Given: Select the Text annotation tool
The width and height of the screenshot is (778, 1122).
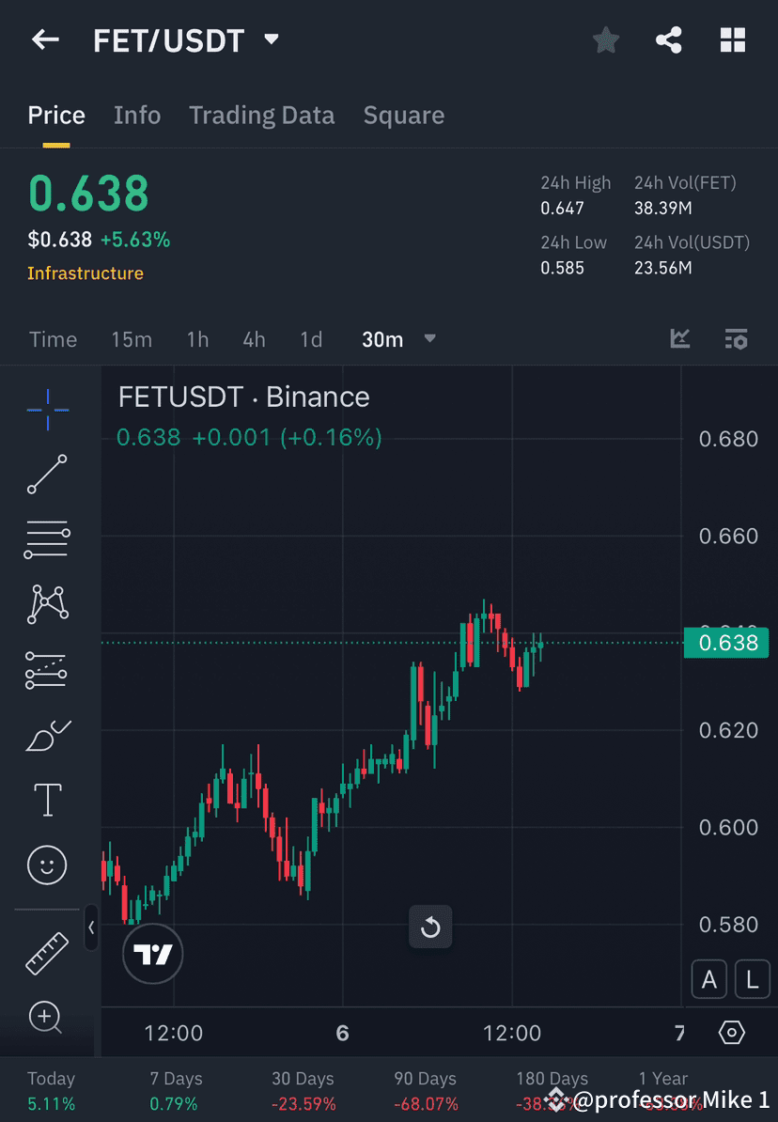Looking at the screenshot, I should click(x=47, y=799).
